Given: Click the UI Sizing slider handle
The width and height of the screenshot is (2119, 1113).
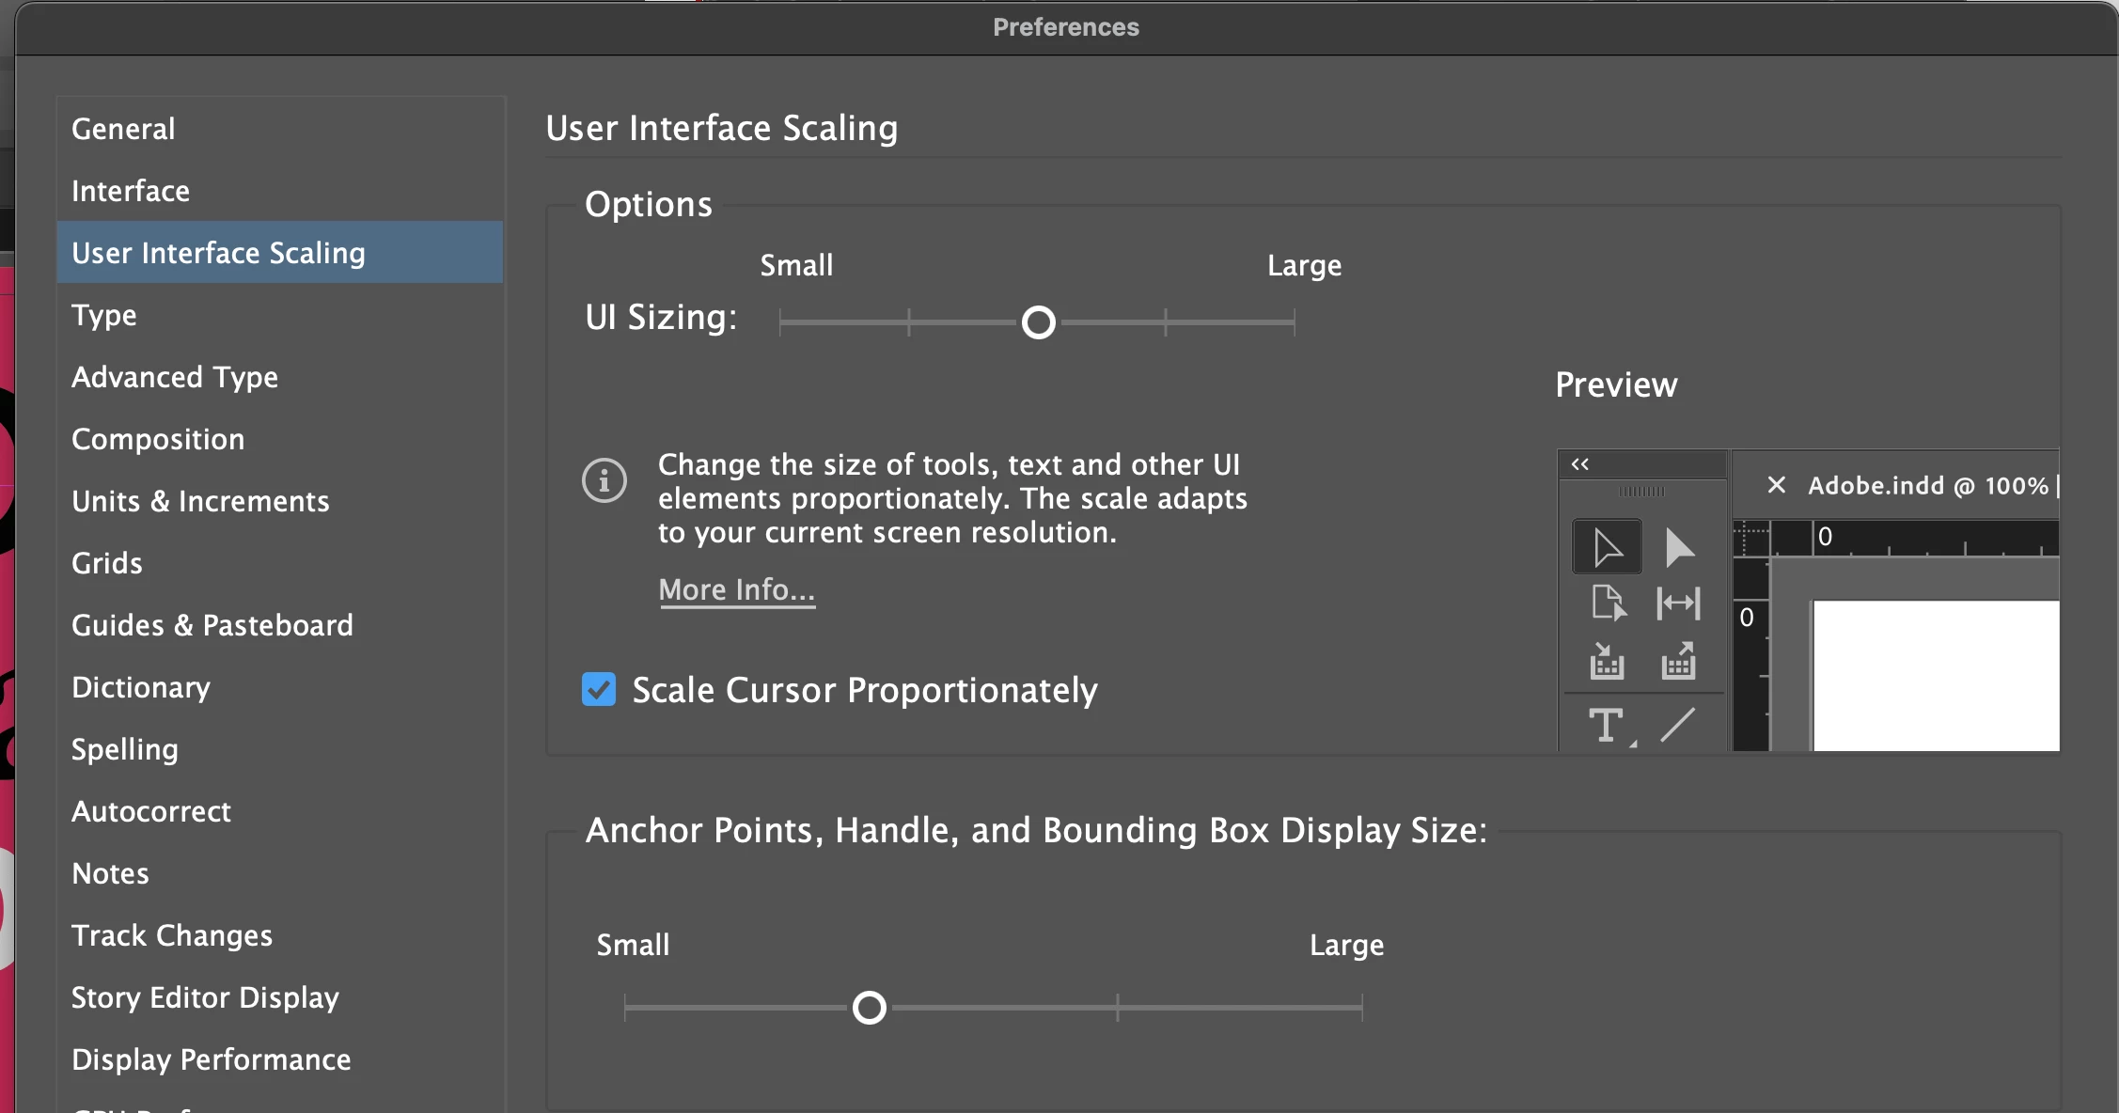Looking at the screenshot, I should coord(1039,322).
